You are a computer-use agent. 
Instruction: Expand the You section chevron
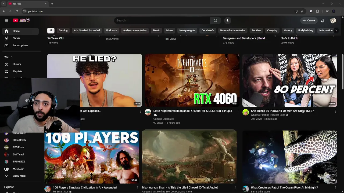tap(12, 57)
